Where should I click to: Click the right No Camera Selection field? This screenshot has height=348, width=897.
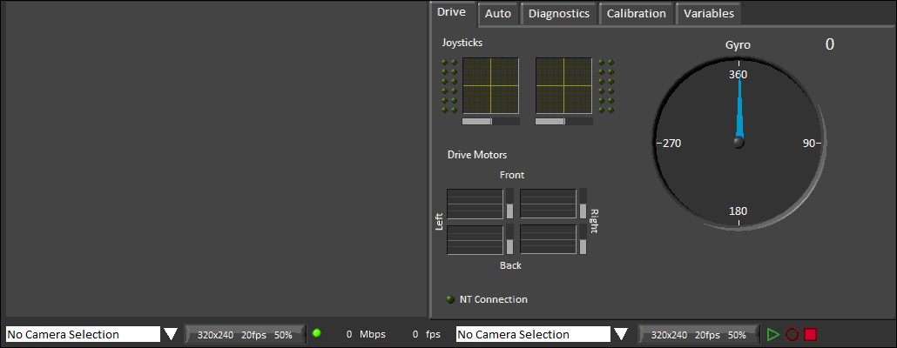pos(533,334)
